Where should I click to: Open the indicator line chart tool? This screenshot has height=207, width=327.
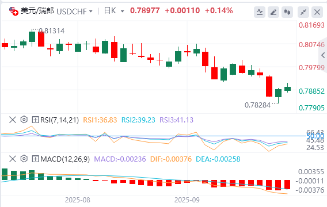click(x=260, y=12)
